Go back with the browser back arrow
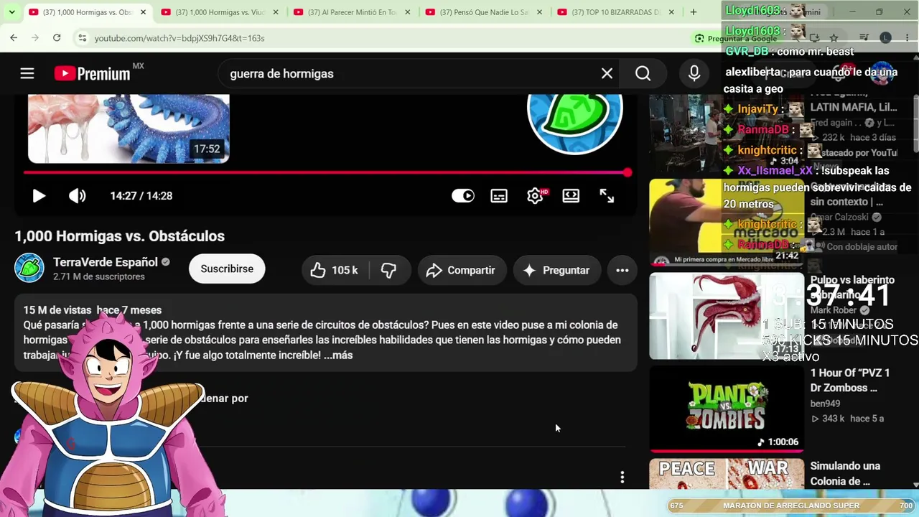Viewport: 919px width, 517px height. click(x=14, y=38)
